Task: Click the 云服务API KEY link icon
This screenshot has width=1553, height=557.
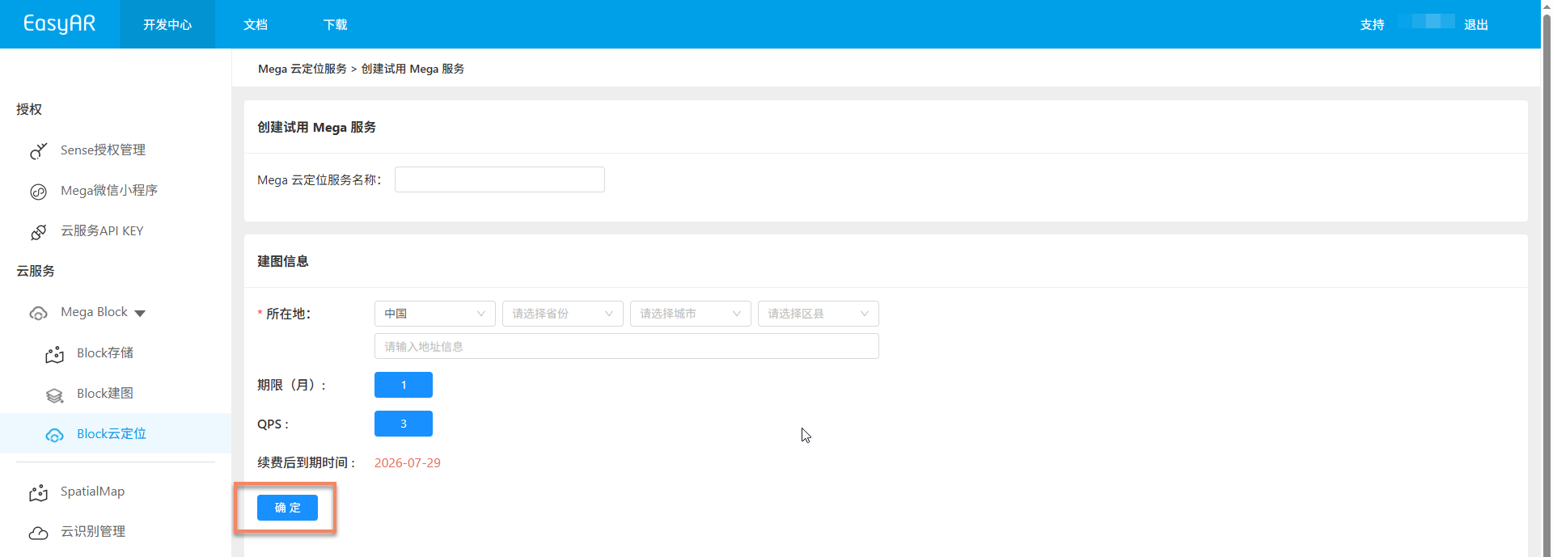Action: point(38,232)
